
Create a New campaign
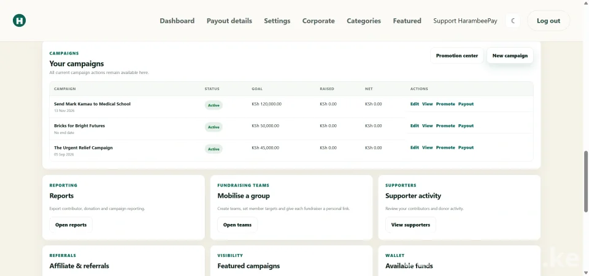point(510,56)
